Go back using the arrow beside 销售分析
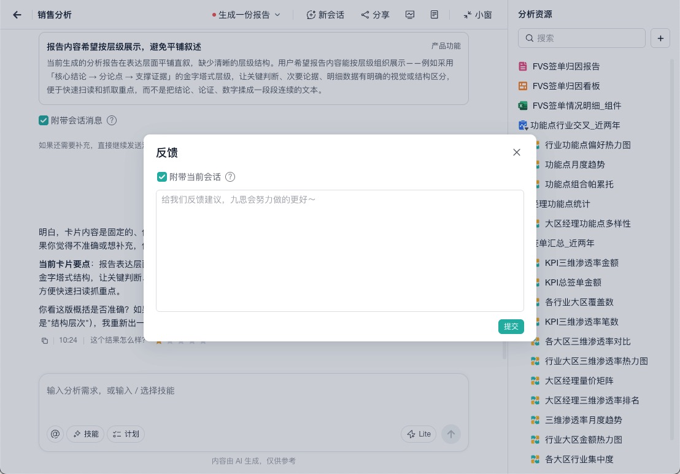 coord(17,15)
